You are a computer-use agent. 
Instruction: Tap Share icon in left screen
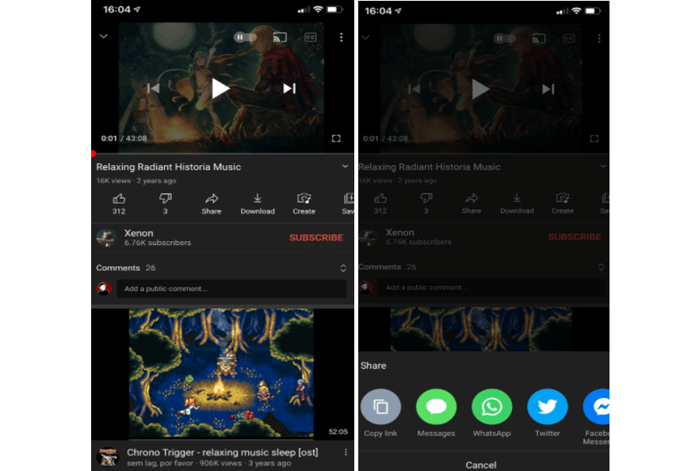tap(212, 204)
